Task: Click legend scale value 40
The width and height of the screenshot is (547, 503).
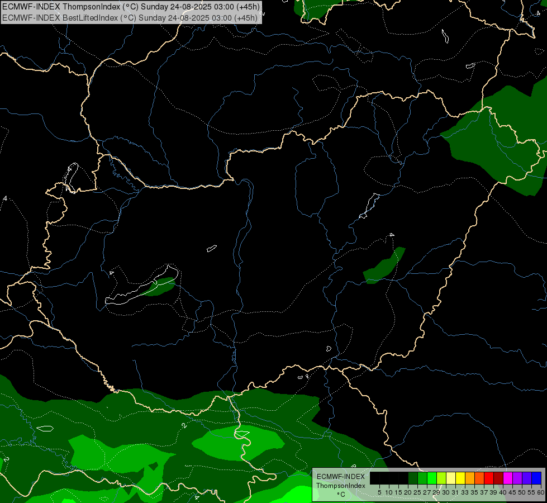Action: click(x=503, y=492)
